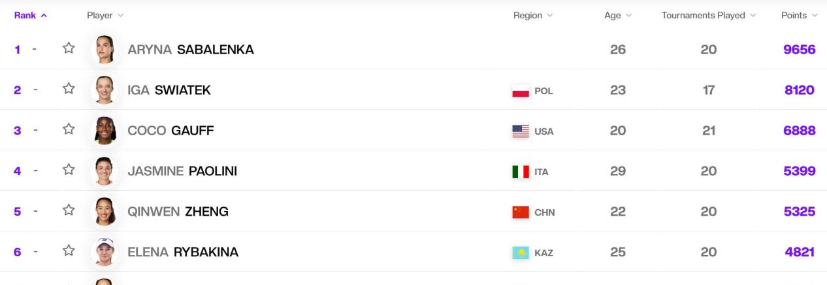Viewport: 827px width, 285px height.
Task: Expand the Player column sort options
Action: (x=105, y=15)
